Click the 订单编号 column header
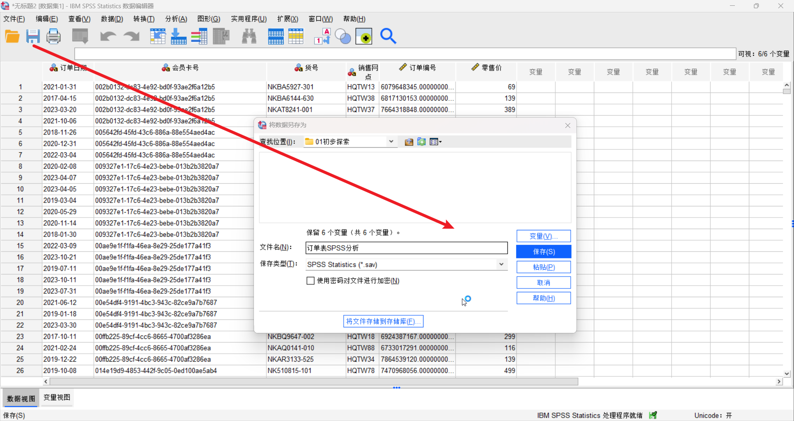Image resolution: width=794 pixels, height=421 pixels. point(417,71)
